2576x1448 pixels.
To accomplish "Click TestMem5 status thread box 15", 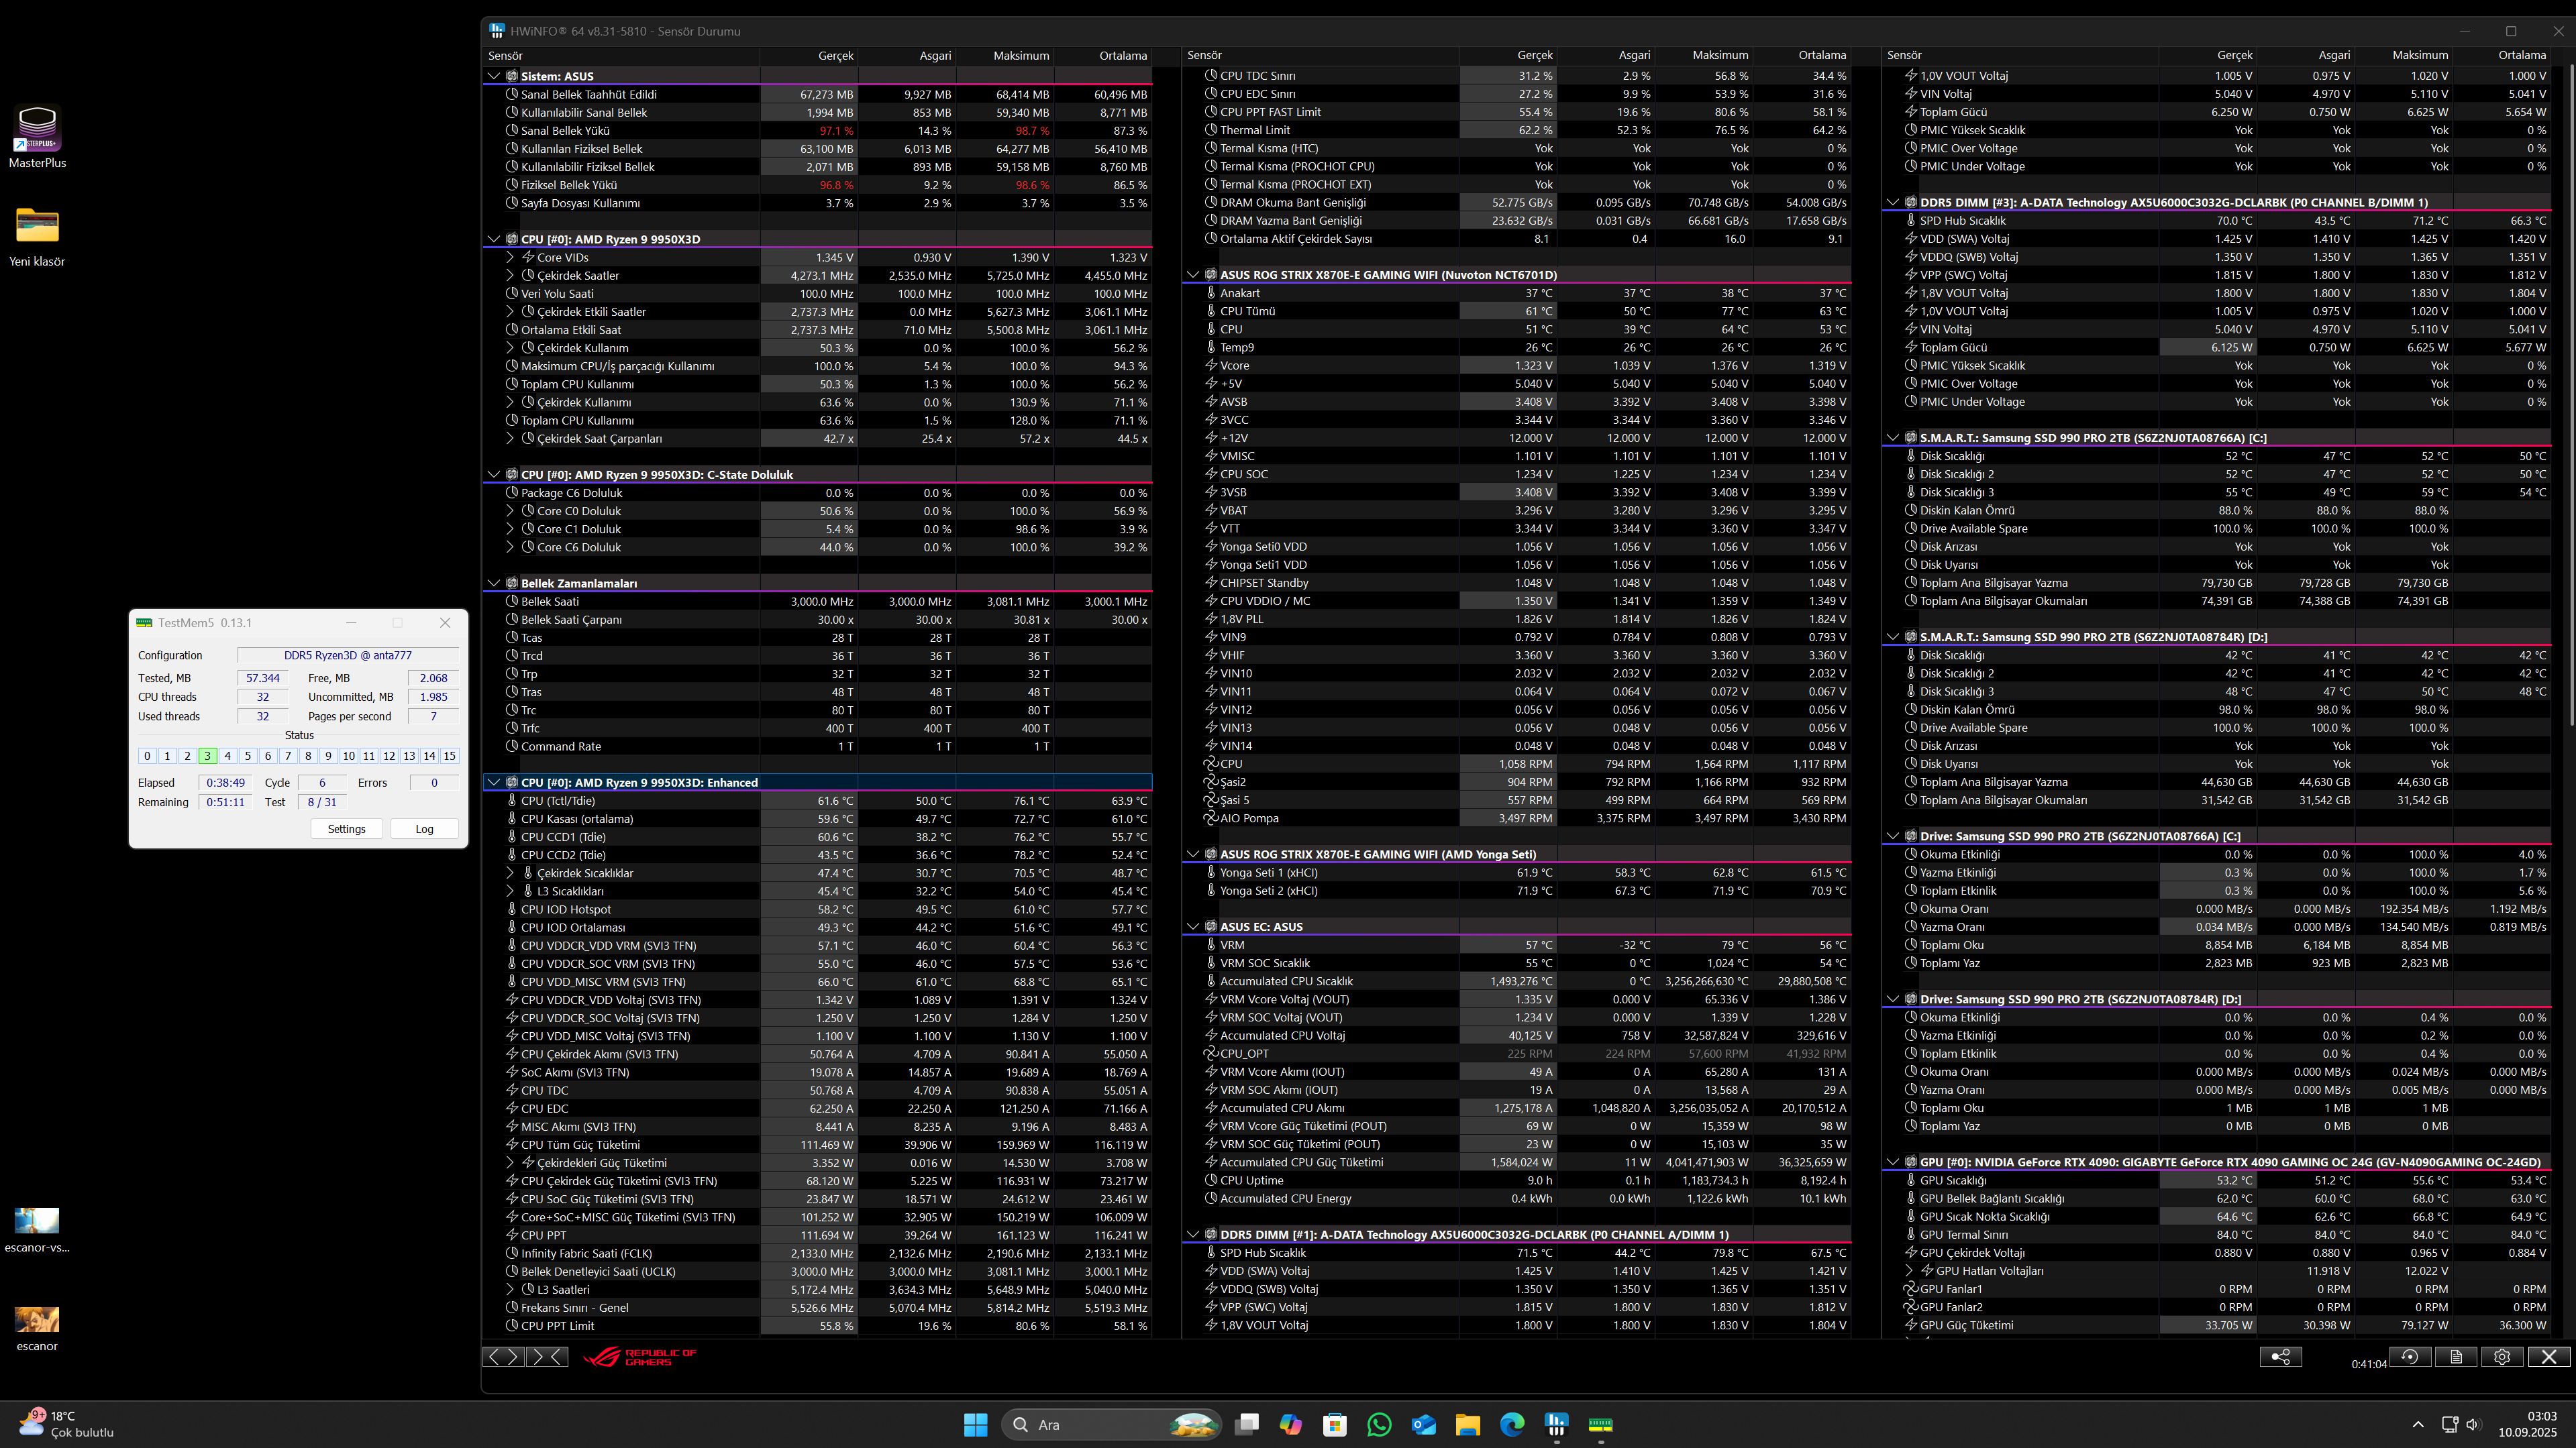I will click(449, 757).
